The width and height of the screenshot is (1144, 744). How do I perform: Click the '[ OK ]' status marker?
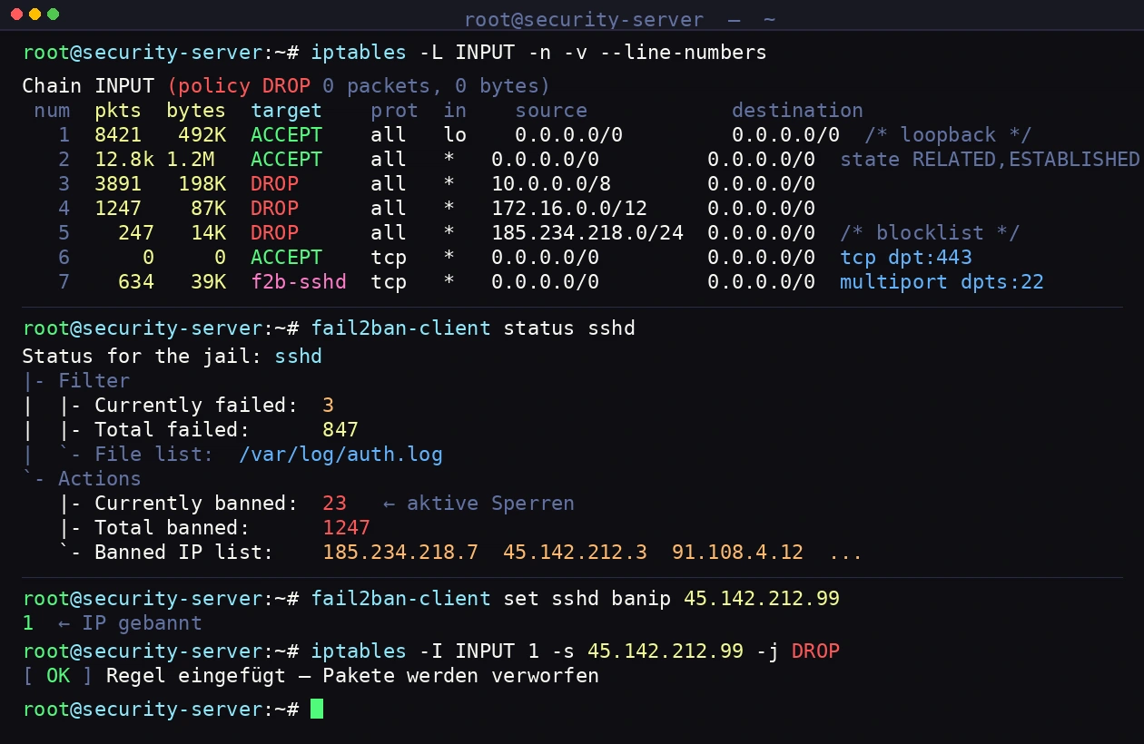point(58,675)
